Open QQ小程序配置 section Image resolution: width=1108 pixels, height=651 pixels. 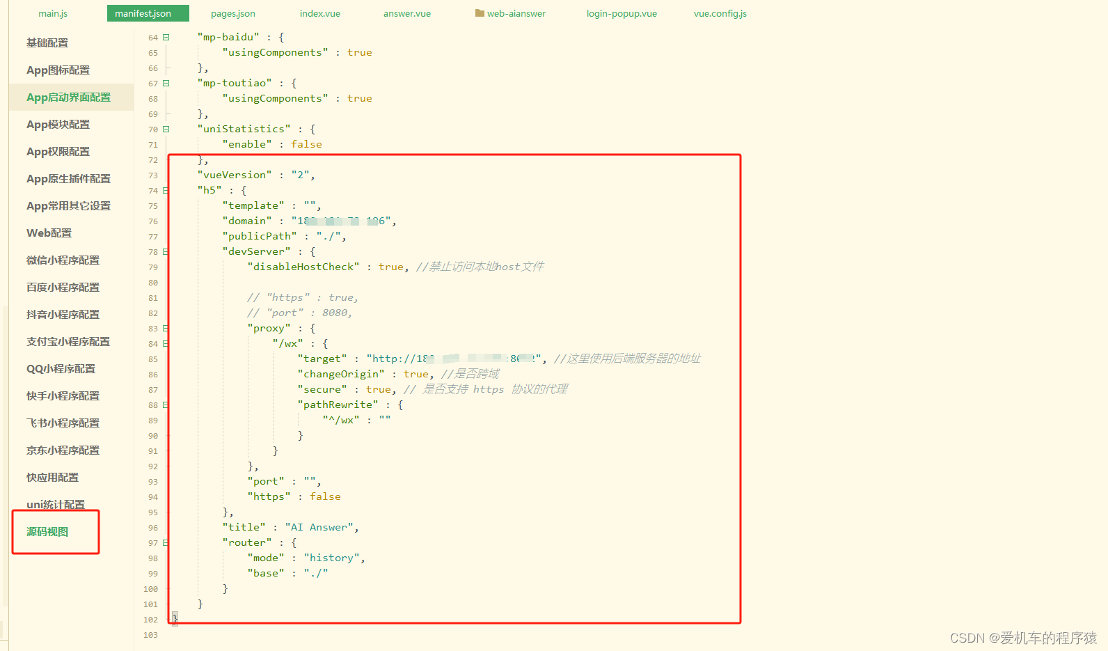tap(61, 368)
